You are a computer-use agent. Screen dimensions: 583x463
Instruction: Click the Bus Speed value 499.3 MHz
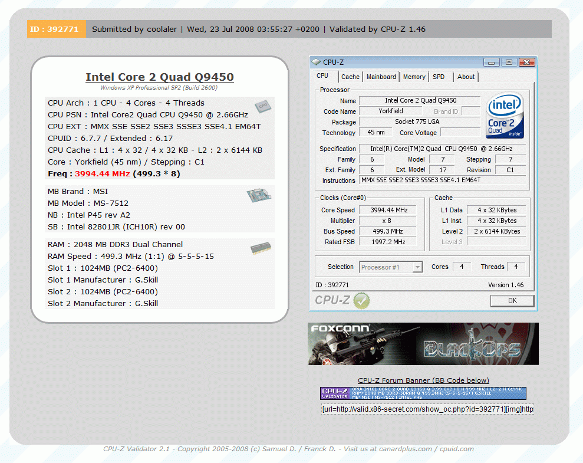click(x=387, y=231)
